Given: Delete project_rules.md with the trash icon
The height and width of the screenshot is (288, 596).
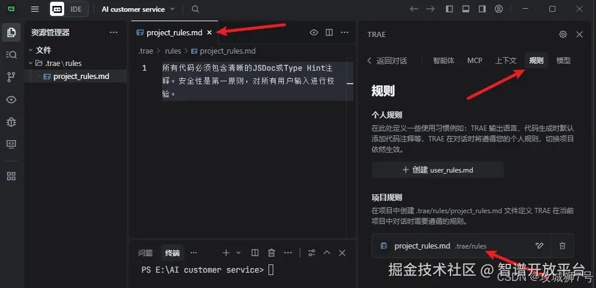Looking at the screenshot, I should [x=562, y=246].
